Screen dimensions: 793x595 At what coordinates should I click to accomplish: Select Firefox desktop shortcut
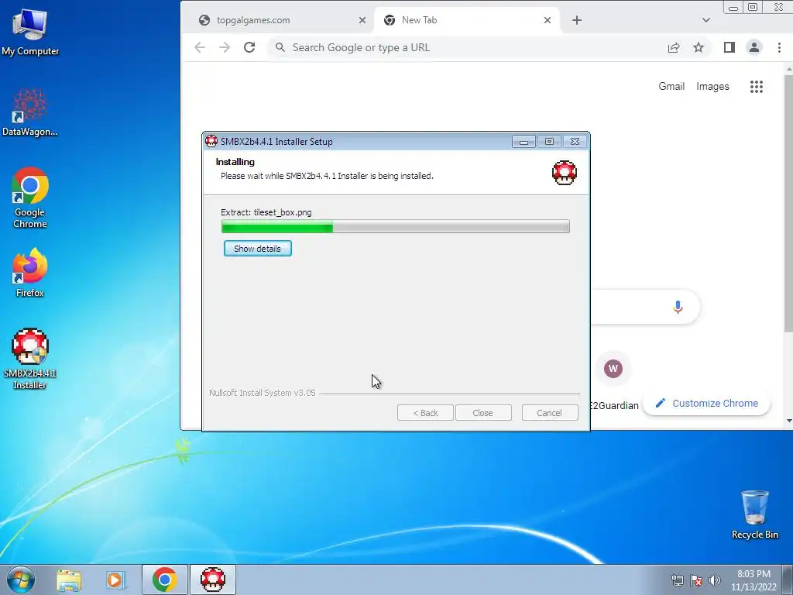(x=30, y=272)
